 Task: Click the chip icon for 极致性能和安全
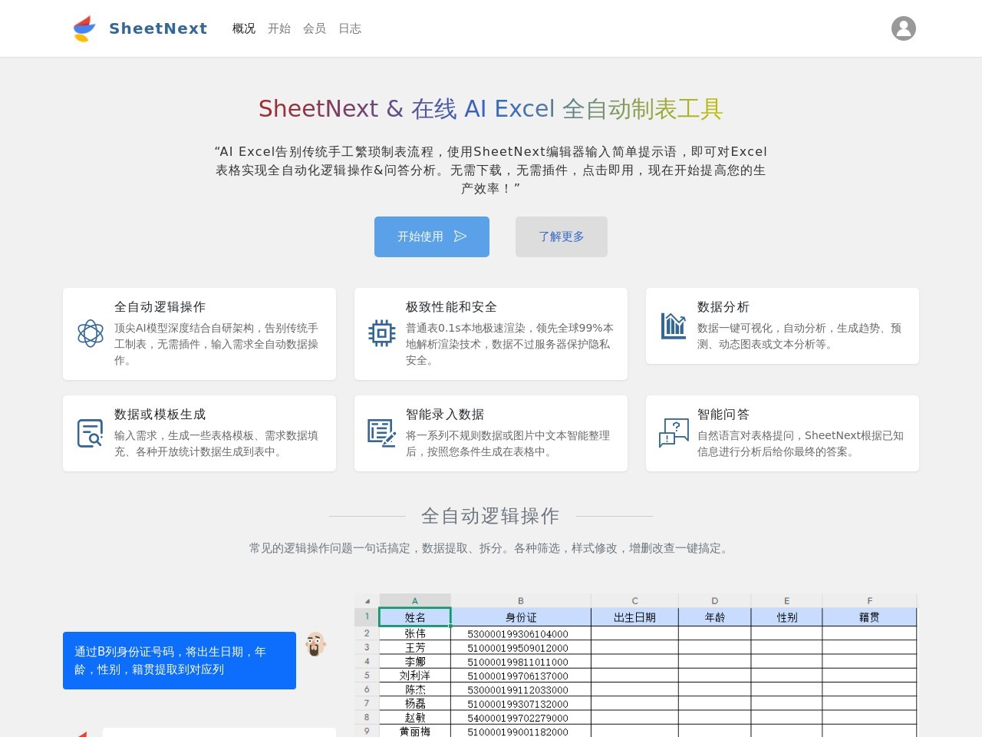pyautogui.click(x=382, y=333)
